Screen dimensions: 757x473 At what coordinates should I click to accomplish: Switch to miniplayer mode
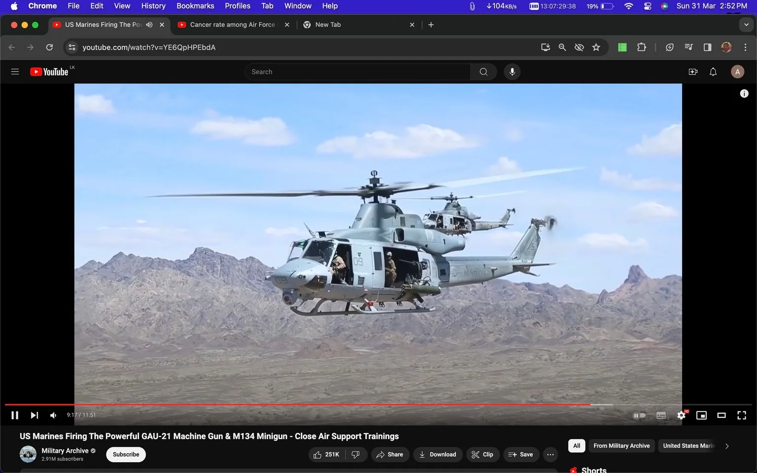point(701,415)
